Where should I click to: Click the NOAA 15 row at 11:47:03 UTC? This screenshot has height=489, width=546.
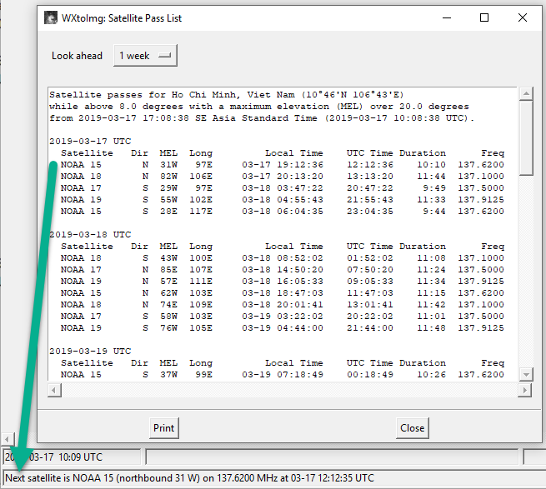click(282, 293)
